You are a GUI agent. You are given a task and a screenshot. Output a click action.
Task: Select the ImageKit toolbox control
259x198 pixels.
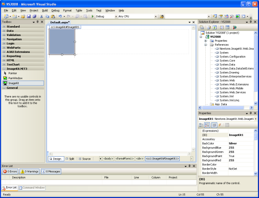23,83
